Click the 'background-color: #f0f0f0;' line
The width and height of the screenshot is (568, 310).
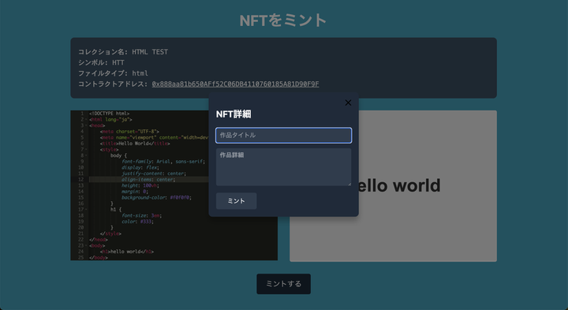tap(156, 198)
